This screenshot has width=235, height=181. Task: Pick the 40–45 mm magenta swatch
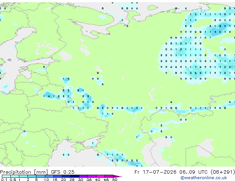click(x=100, y=176)
